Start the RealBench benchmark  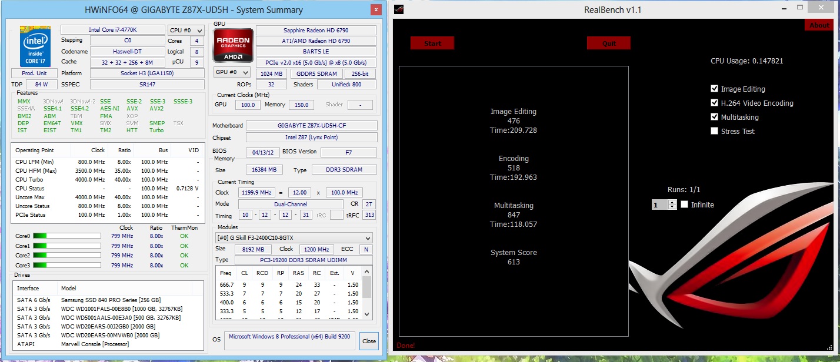(x=432, y=43)
